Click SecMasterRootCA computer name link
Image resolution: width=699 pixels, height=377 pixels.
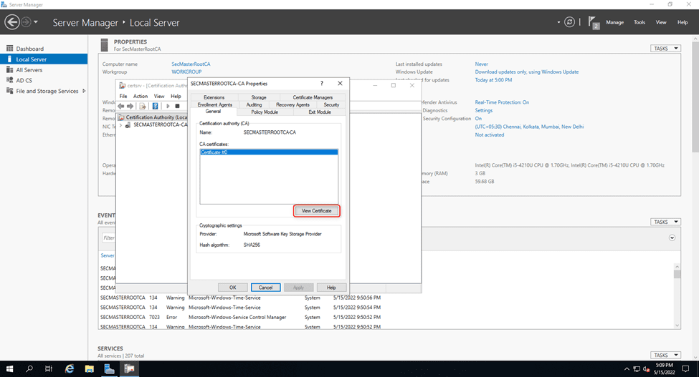[x=191, y=64]
